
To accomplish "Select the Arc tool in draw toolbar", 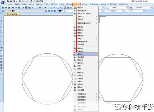I will coord(2,30).
